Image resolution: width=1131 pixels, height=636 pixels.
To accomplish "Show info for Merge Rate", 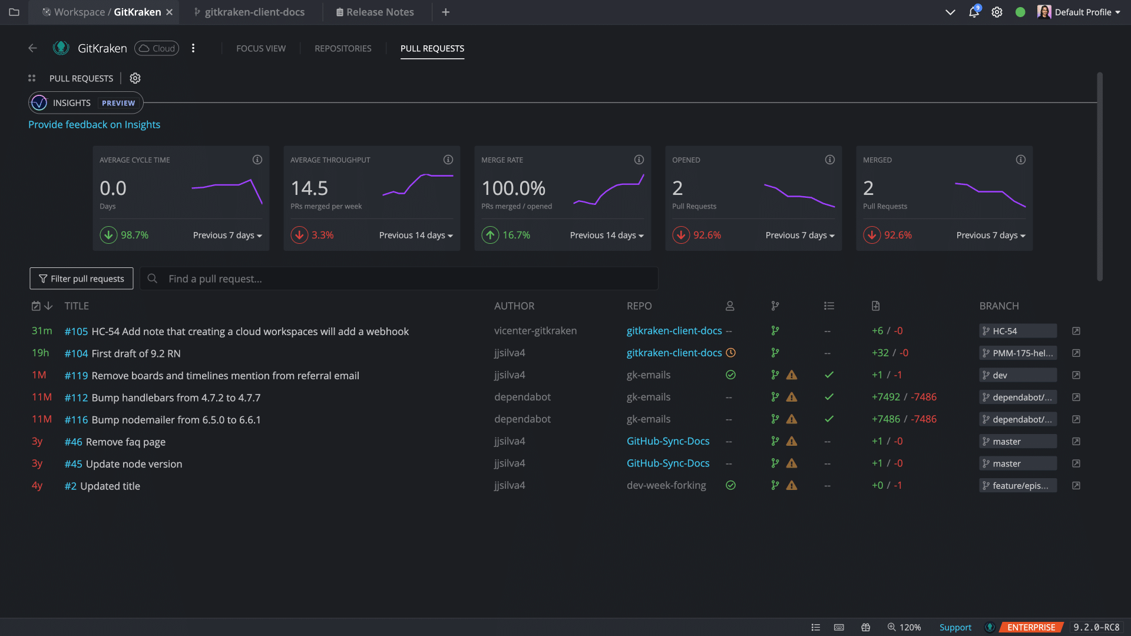I will coord(639,160).
